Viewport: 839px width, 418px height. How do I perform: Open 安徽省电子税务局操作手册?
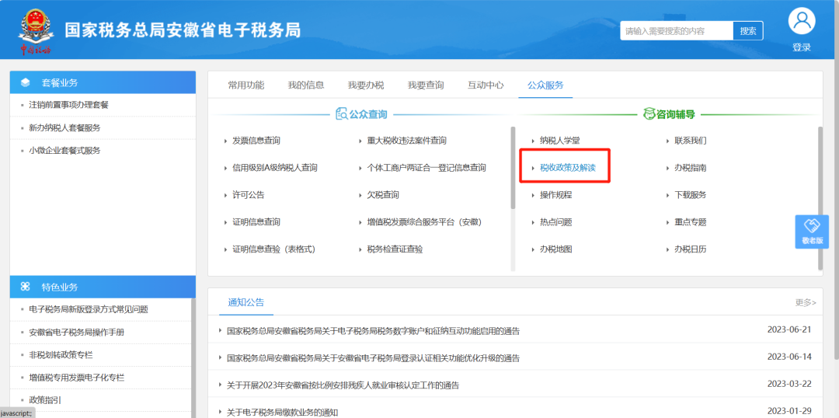76,333
